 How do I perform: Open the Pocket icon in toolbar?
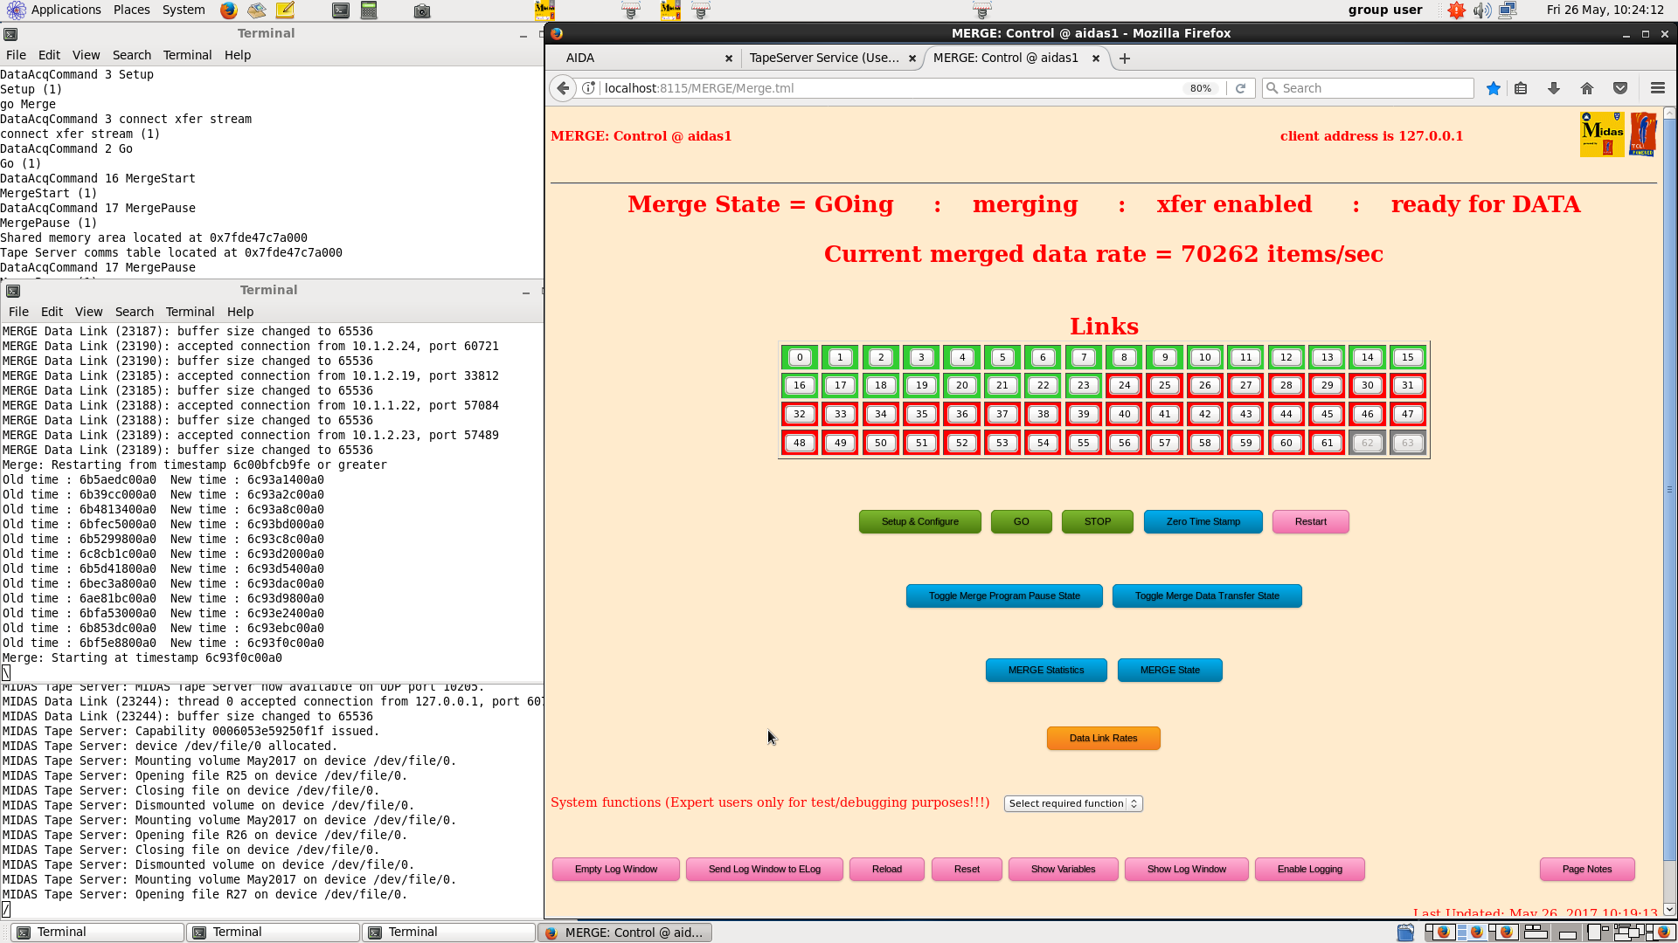[x=1620, y=88]
